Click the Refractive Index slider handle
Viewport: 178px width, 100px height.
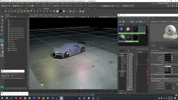tap(177, 84)
